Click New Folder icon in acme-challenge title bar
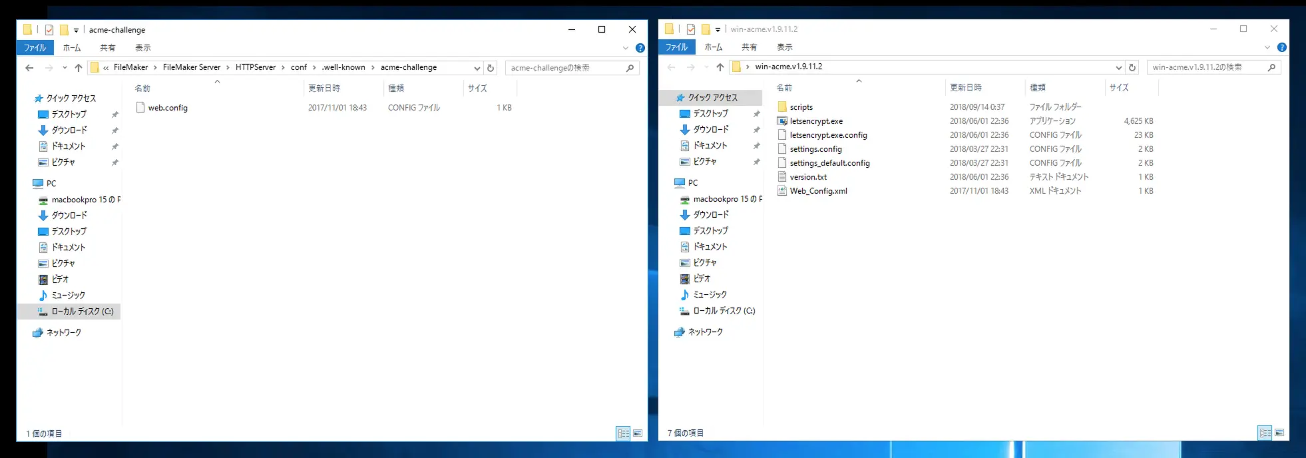1306x458 pixels. (x=64, y=30)
